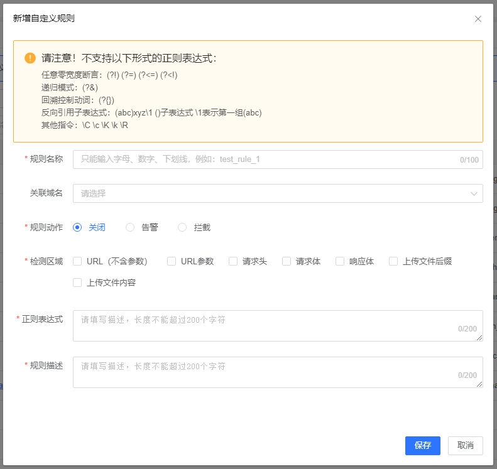
Task: Click the 取消 button
Action: point(466,446)
